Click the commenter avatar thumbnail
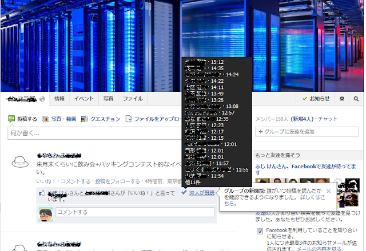 pyautogui.click(x=46, y=214)
